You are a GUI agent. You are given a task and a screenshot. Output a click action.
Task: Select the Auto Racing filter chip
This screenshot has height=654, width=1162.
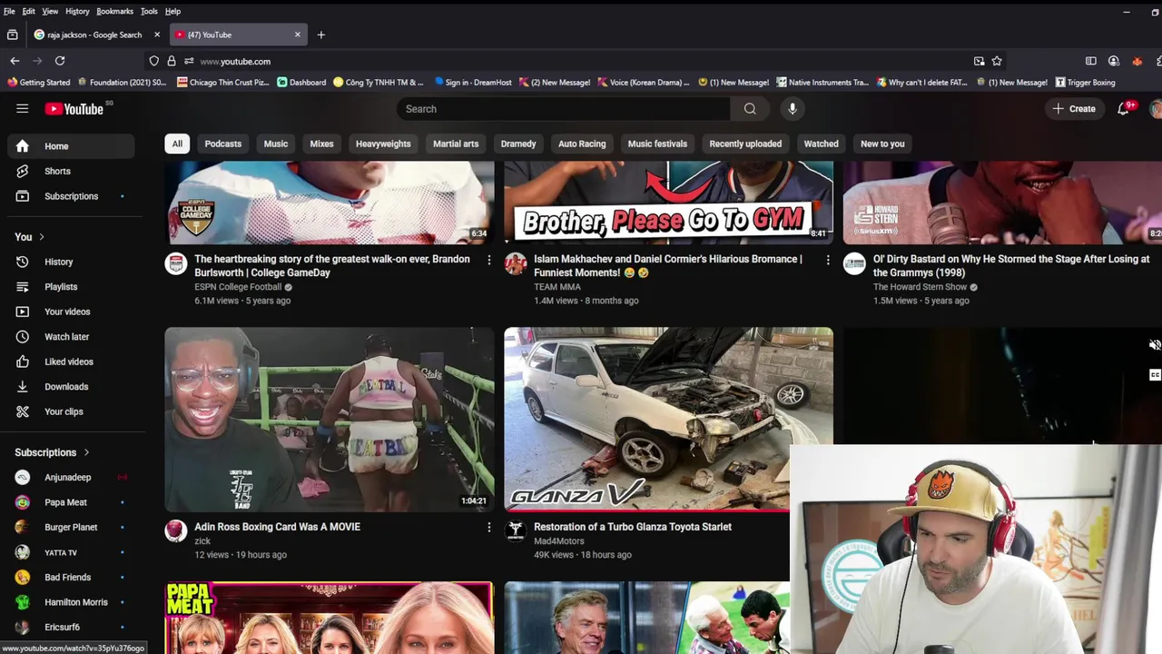(x=582, y=144)
